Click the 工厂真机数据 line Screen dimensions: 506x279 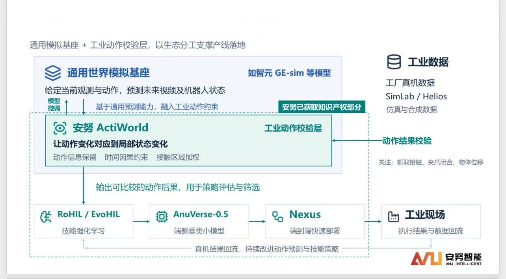pos(410,83)
